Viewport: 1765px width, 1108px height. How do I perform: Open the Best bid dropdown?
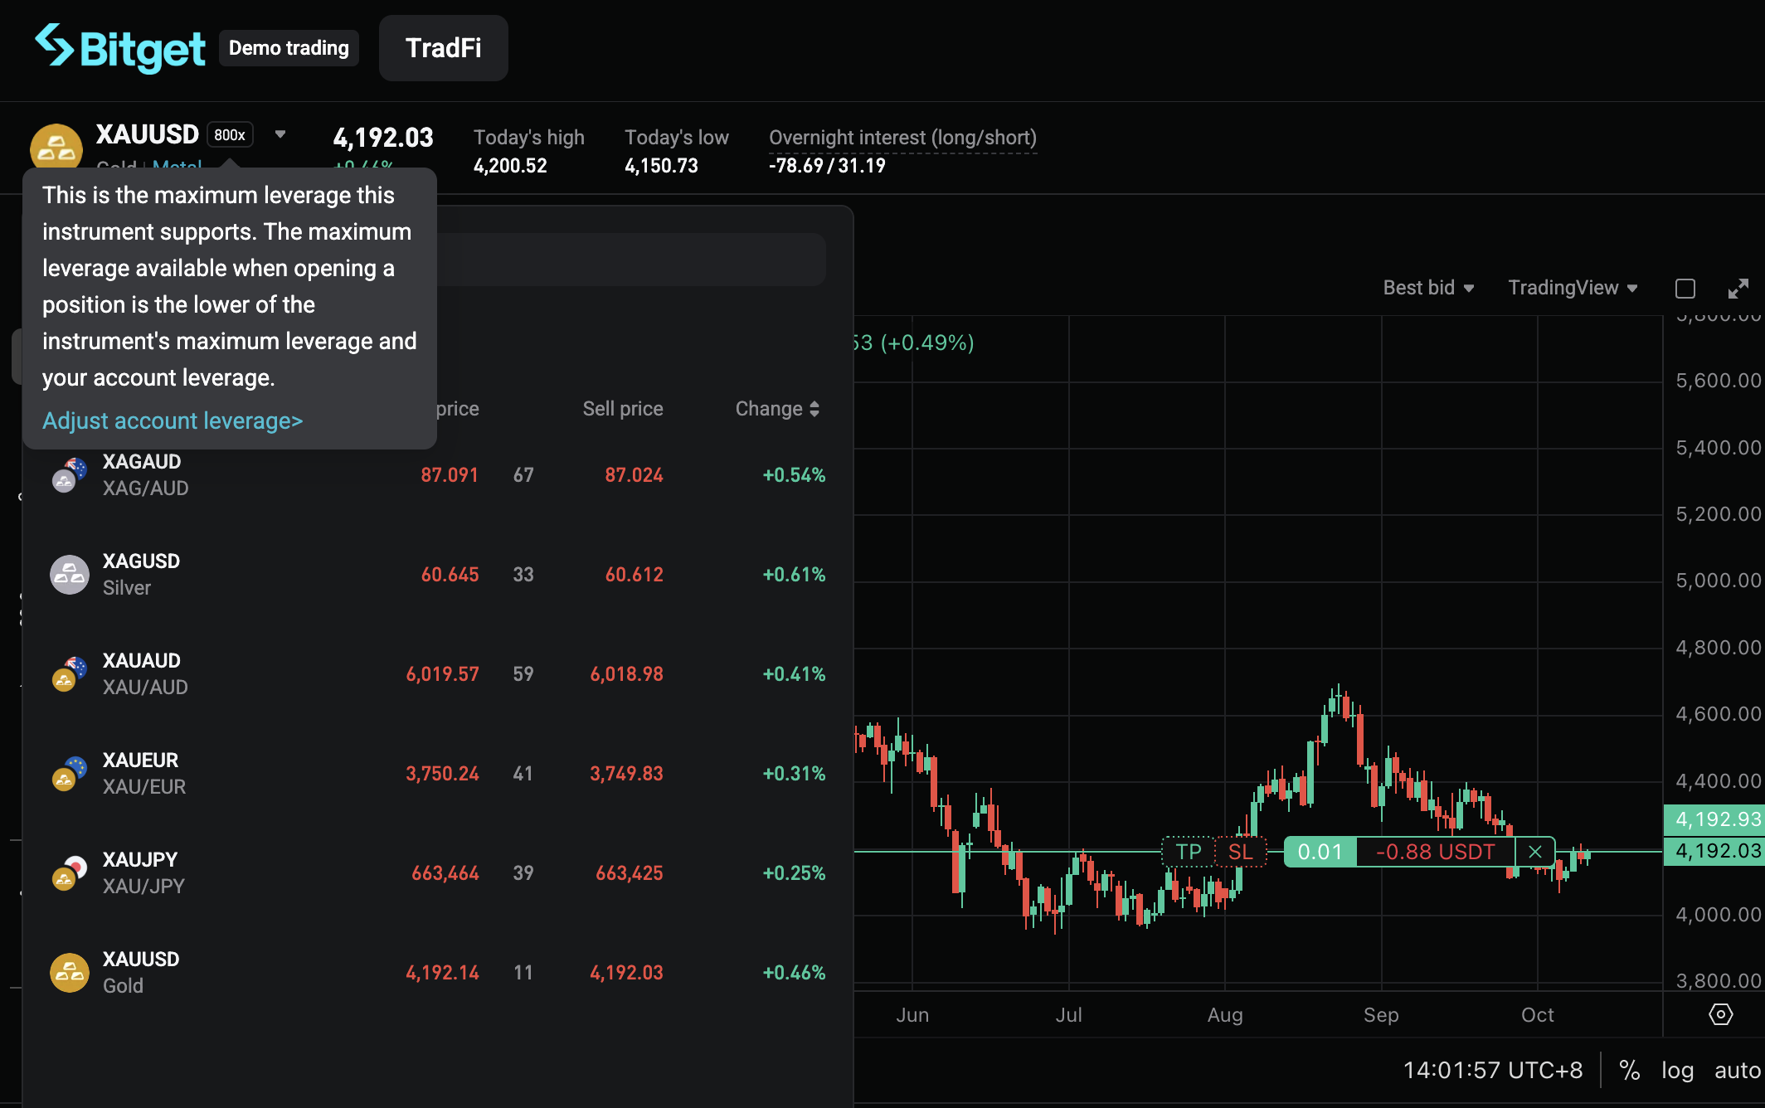(x=1428, y=288)
